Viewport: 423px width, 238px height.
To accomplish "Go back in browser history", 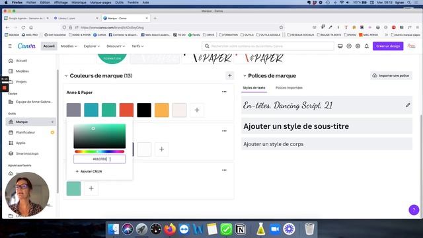I will pyautogui.click(x=7, y=28).
